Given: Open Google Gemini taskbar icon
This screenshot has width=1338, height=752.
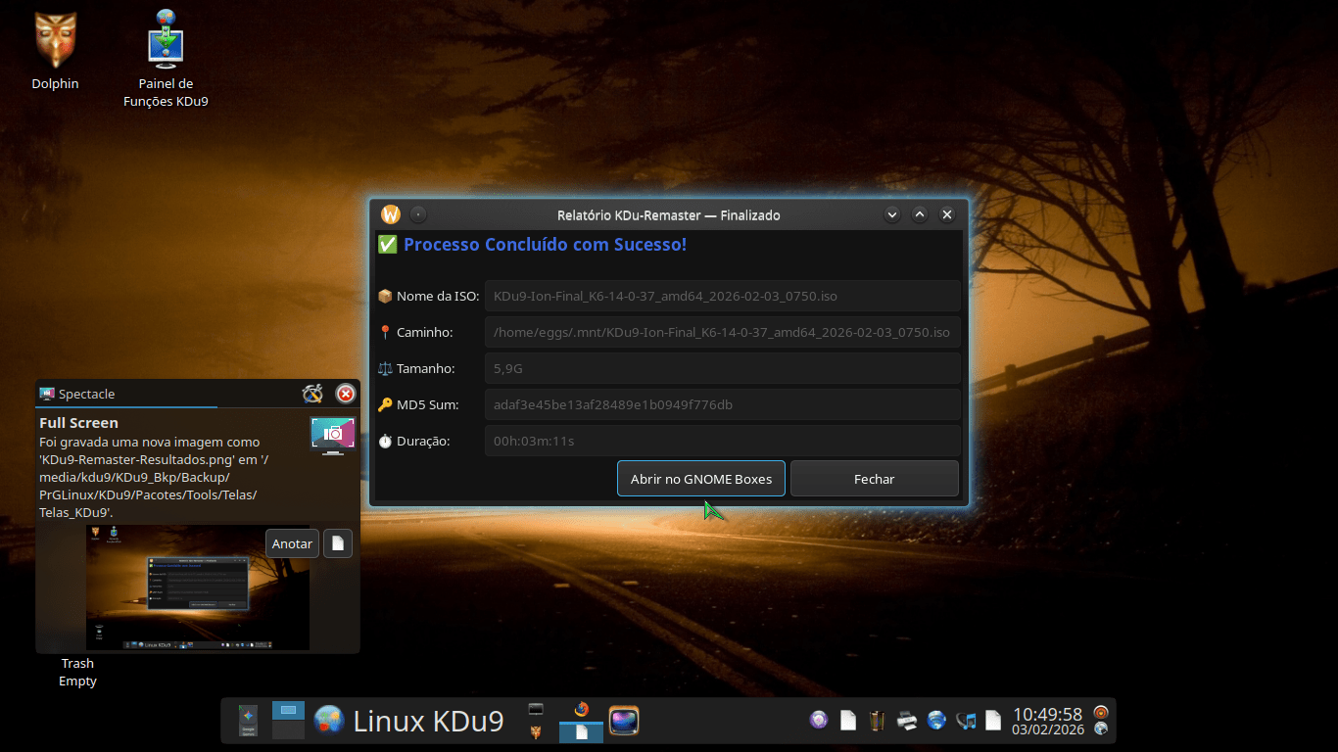Looking at the screenshot, I should [x=248, y=721].
